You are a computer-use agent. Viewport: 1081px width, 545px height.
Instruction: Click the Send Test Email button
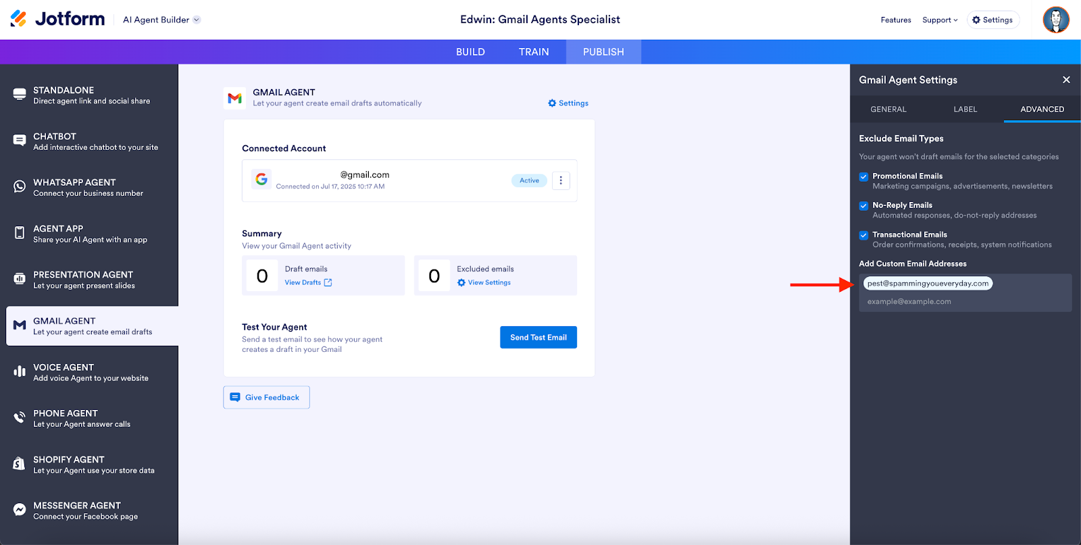pos(538,338)
